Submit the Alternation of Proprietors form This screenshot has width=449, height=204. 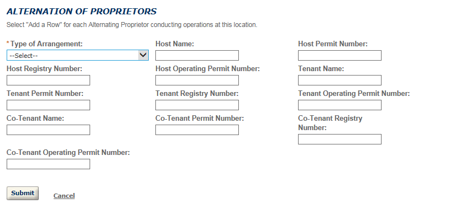click(23, 193)
